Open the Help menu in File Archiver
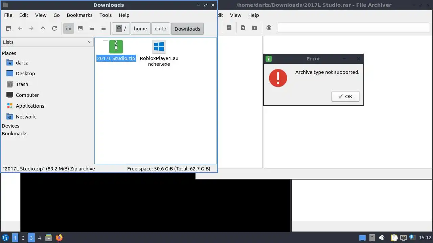Viewport: 433px width, 243px height. pos(253,15)
